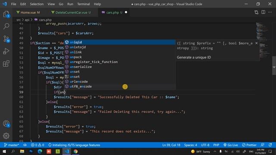Select the unixtojd suggestion
Viewport: 276px width, 155px height.
[119, 47]
